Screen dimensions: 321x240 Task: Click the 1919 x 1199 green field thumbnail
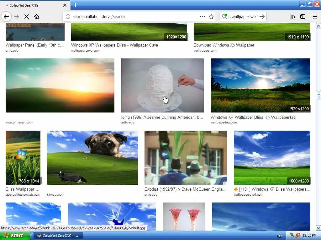coord(252,32)
